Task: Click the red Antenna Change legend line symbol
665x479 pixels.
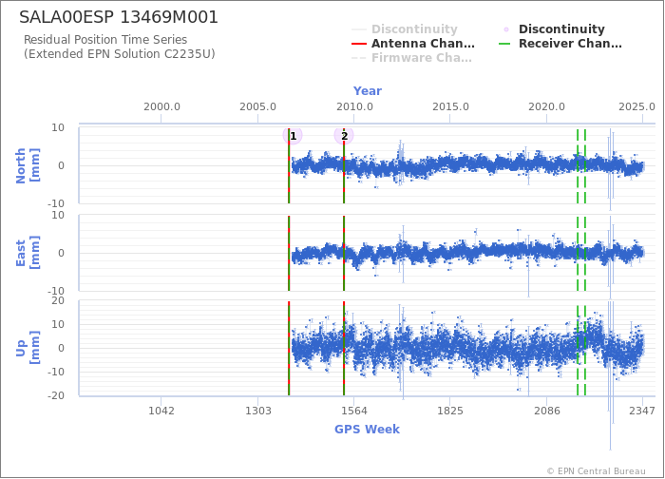Action: pos(359,44)
